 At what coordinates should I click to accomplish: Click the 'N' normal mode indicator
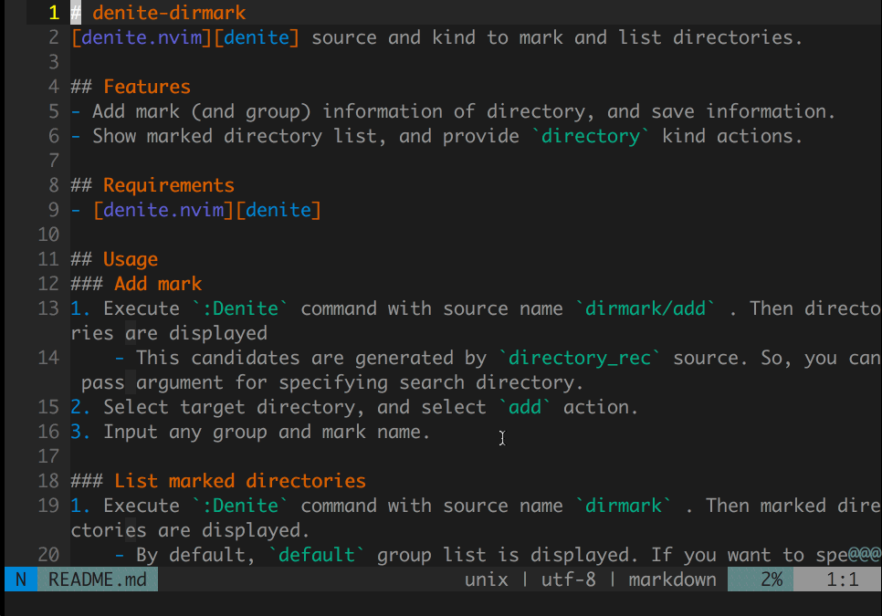tap(21, 579)
